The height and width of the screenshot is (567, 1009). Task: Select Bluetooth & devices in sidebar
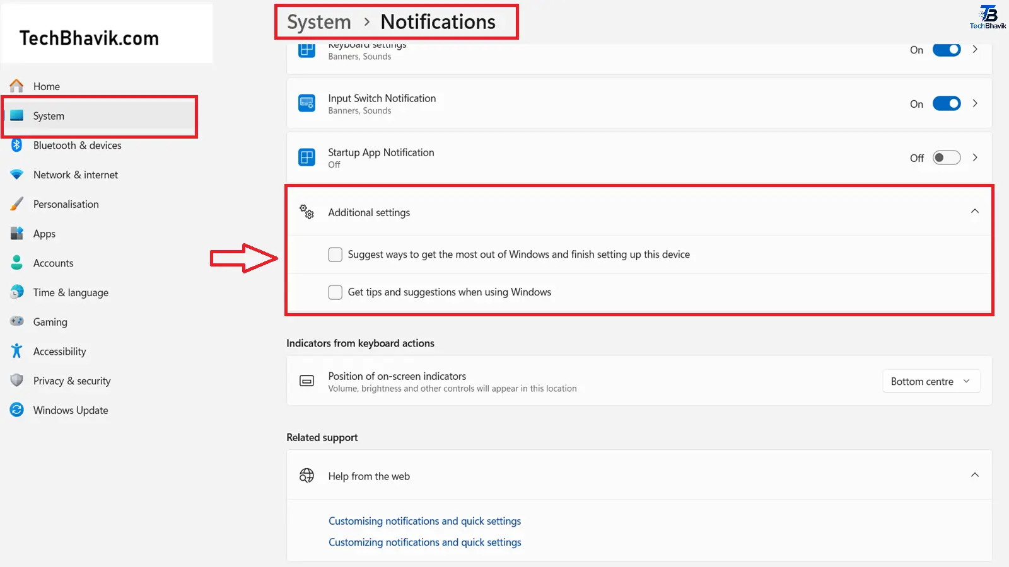78,146
